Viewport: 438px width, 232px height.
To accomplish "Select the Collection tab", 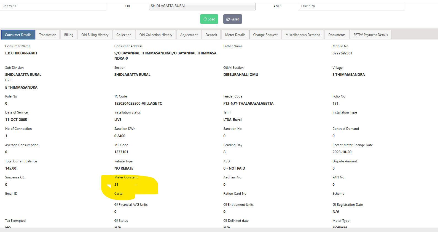I will pyautogui.click(x=124, y=35).
